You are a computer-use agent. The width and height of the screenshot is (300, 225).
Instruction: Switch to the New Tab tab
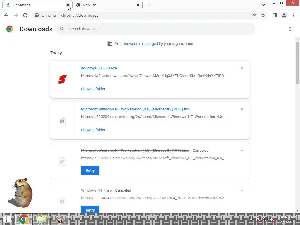(x=108, y=5)
